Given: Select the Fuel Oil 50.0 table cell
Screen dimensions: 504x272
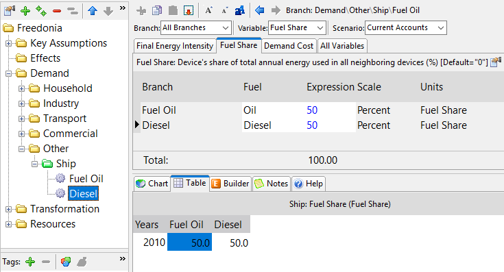Looking at the screenshot, I should pos(190,243).
